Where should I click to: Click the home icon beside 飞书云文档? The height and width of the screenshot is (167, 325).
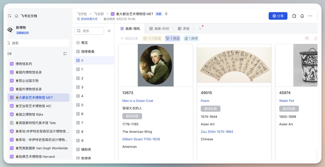(x=17, y=16)
